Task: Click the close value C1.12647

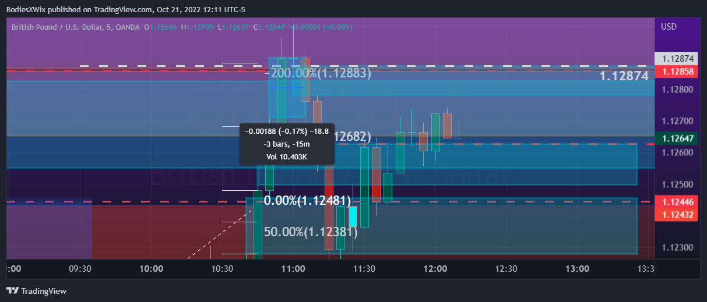Action: click(x=269, y=27)
